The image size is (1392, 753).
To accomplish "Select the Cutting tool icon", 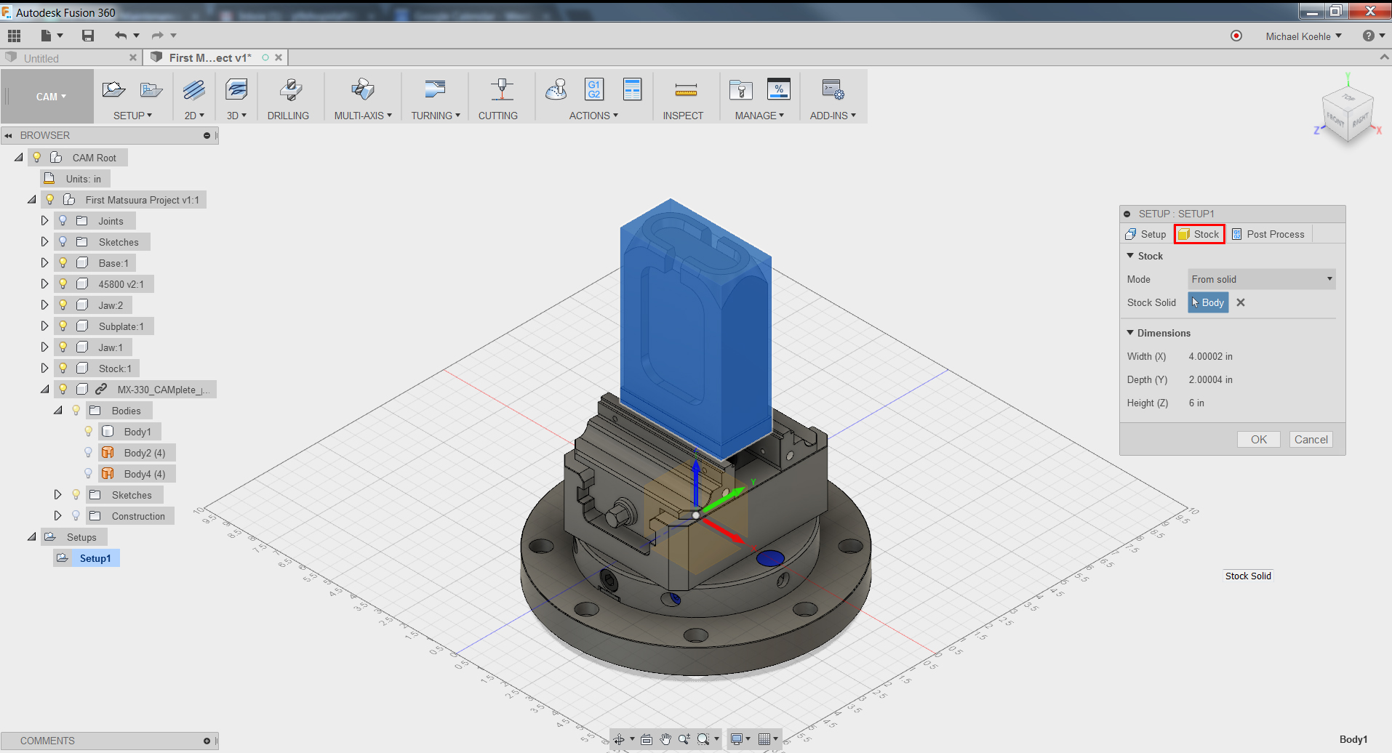I will 502,89.
